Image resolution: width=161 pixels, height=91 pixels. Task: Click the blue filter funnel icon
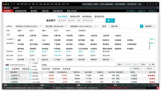tap(141, 26)
